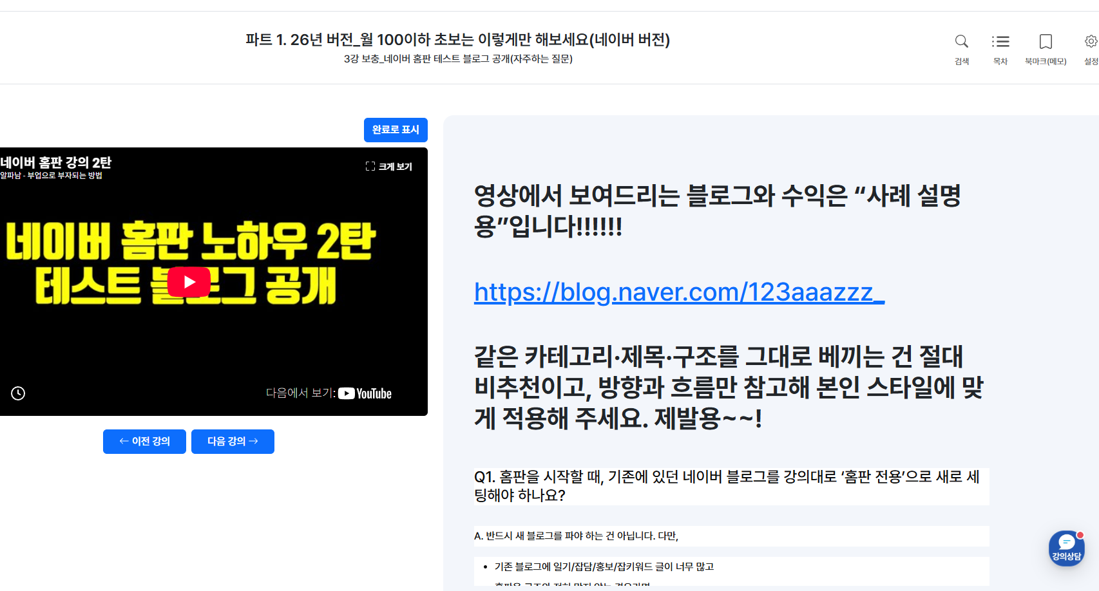This screenshot has width=1099, height=591.
Task: Go to previous lecture (이전 강의)
Action: (144, 442)
